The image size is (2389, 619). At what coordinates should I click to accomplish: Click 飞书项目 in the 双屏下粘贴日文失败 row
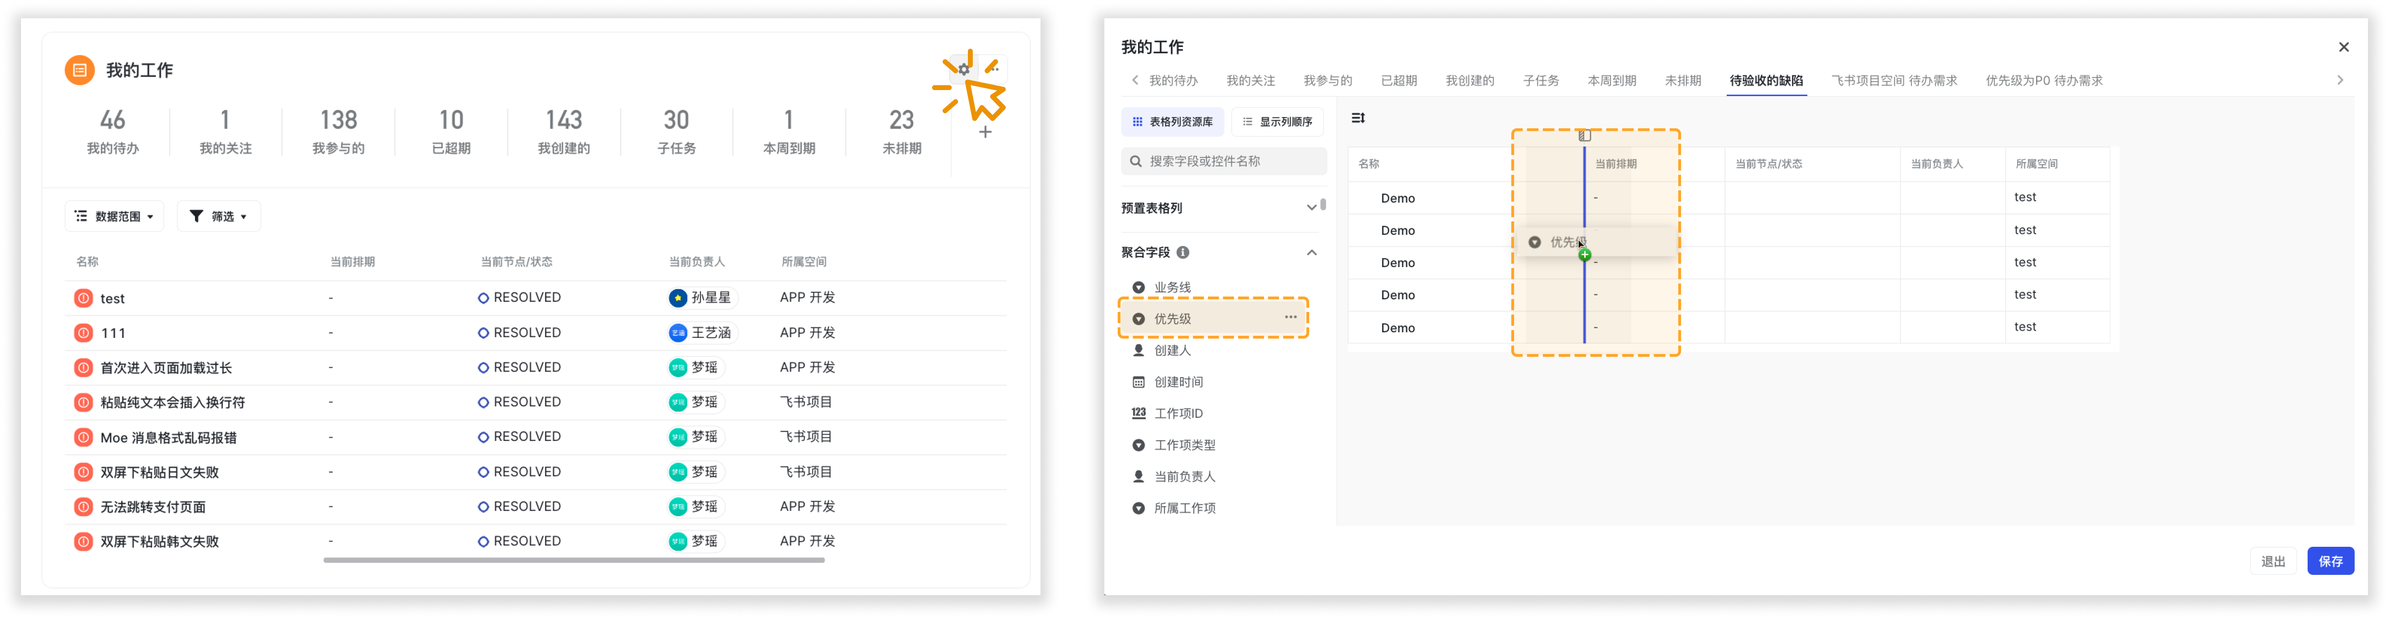pos(806,472)
